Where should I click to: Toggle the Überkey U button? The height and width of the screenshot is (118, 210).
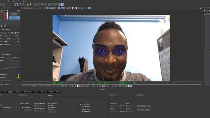point(131,86)
